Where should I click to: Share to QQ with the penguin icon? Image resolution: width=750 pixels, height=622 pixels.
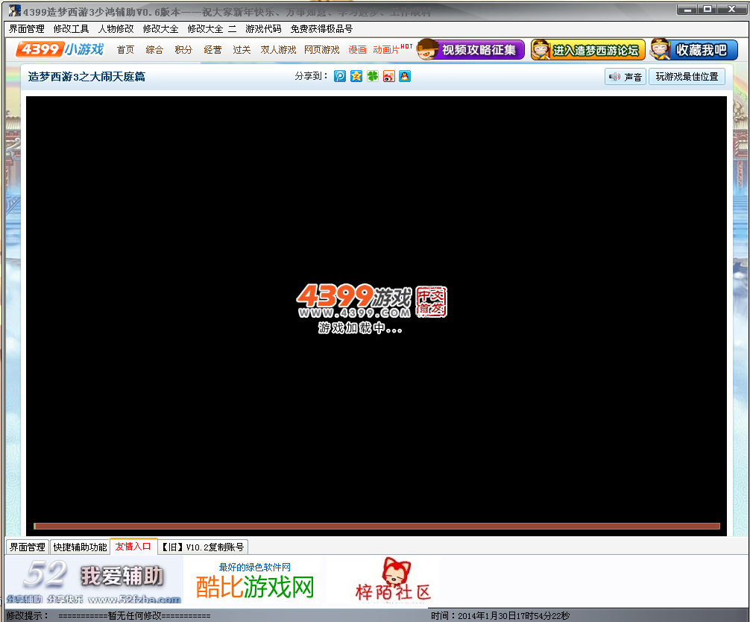pyautogui.click(x=405, y=76)
